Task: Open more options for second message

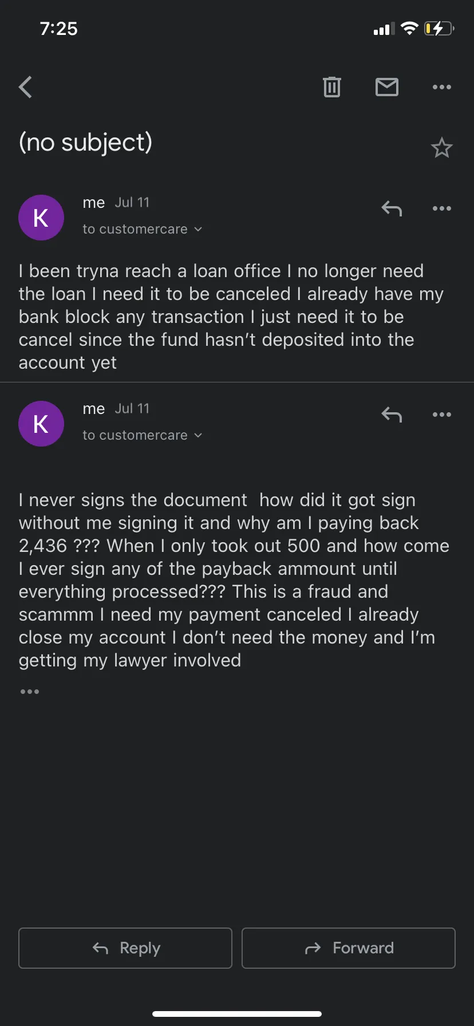Action: coord(442,415)
